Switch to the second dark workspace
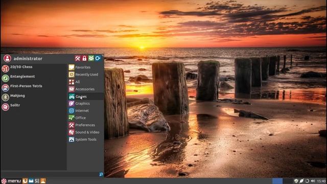Viewport: 327px width, 184px height. pyautogui.click(x=288, y=181)
